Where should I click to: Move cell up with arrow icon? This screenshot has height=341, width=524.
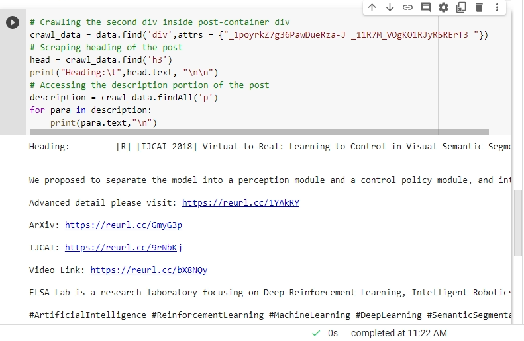372,7
